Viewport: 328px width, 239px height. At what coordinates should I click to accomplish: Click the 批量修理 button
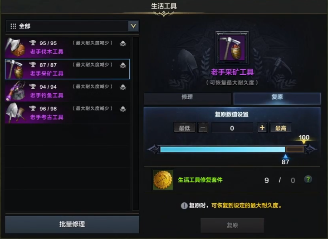click(72, 224)
